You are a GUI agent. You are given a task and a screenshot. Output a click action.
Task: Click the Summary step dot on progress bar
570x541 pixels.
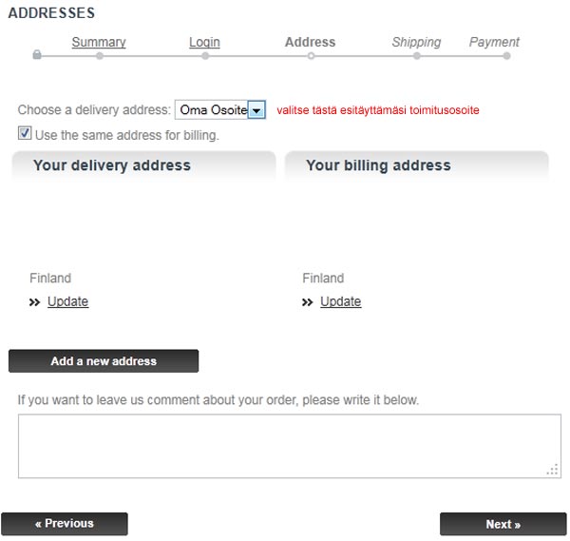(100, 56)
